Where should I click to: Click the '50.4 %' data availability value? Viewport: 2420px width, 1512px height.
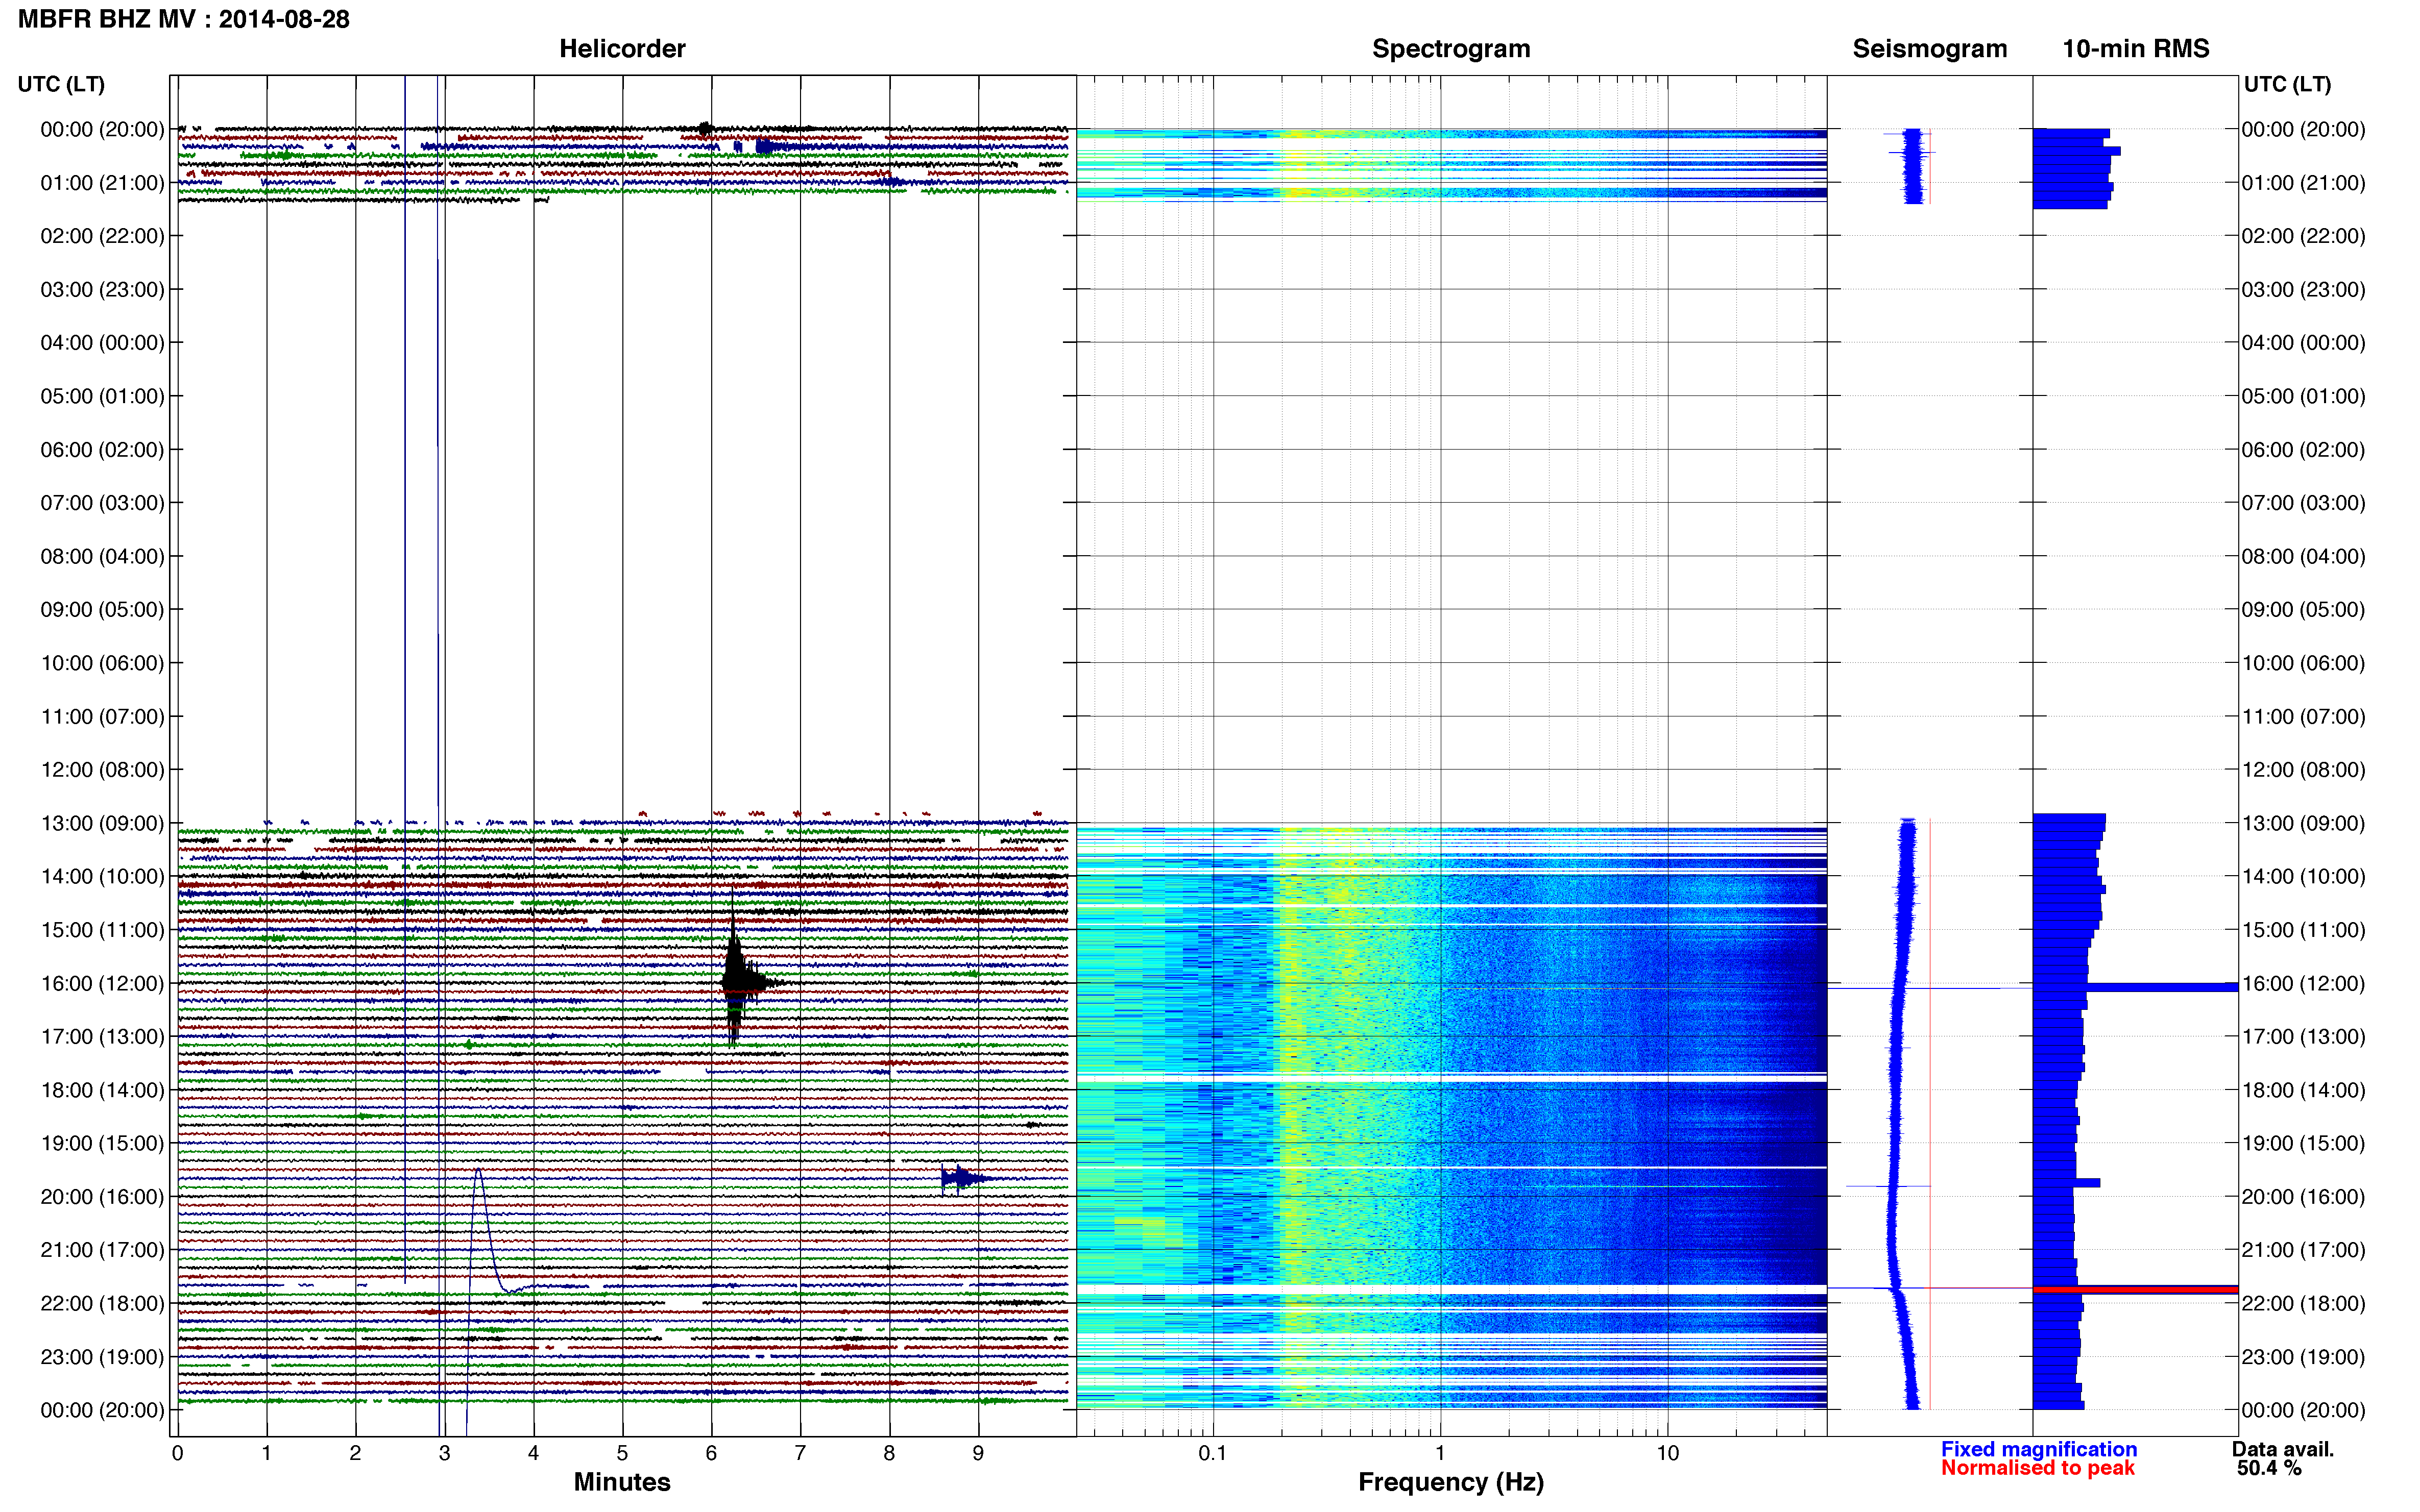pyautogui.click(x=2269, y=1468)
